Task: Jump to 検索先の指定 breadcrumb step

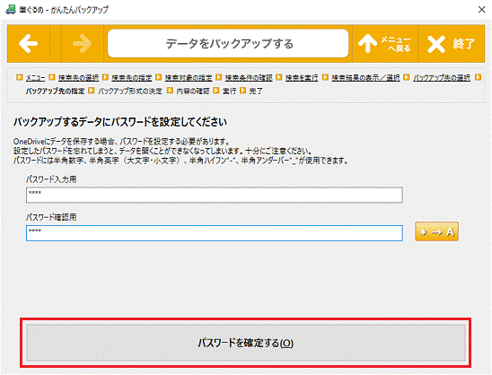Action: (x=132, y=77)
